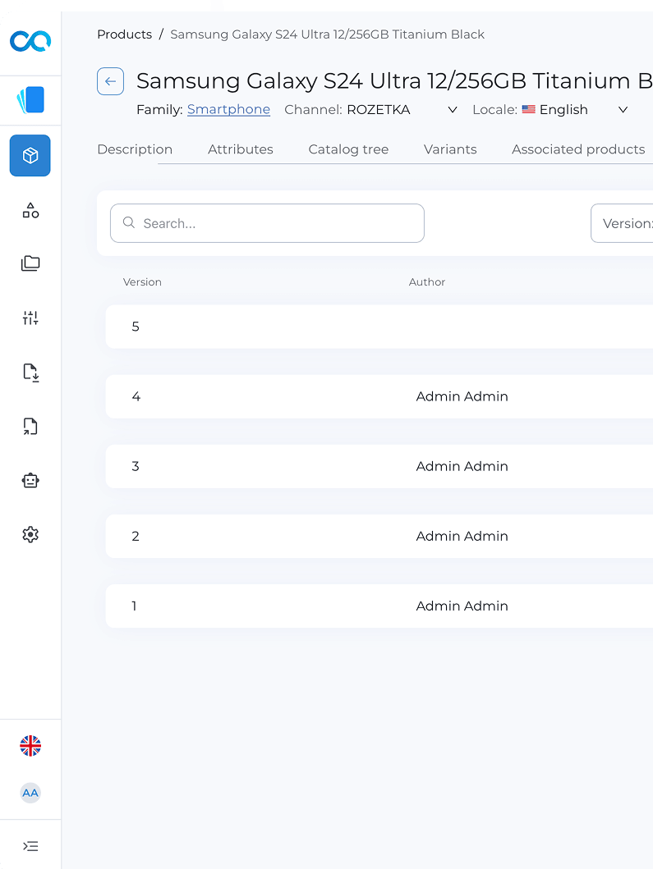Click Admin Admin author of version 4

[x=462, y=396]
